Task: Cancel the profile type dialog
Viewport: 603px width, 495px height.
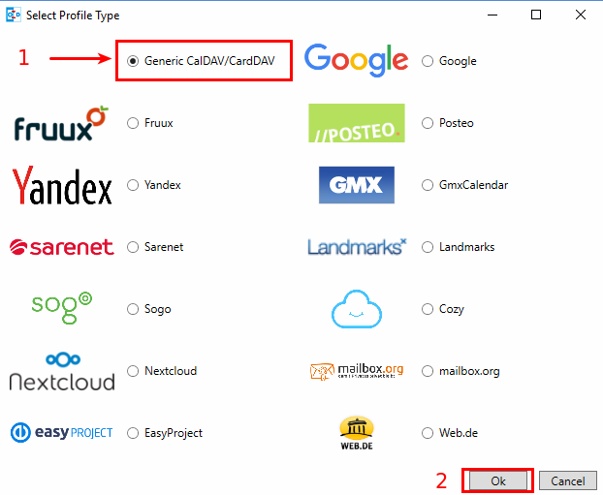Action: (568, 480)
